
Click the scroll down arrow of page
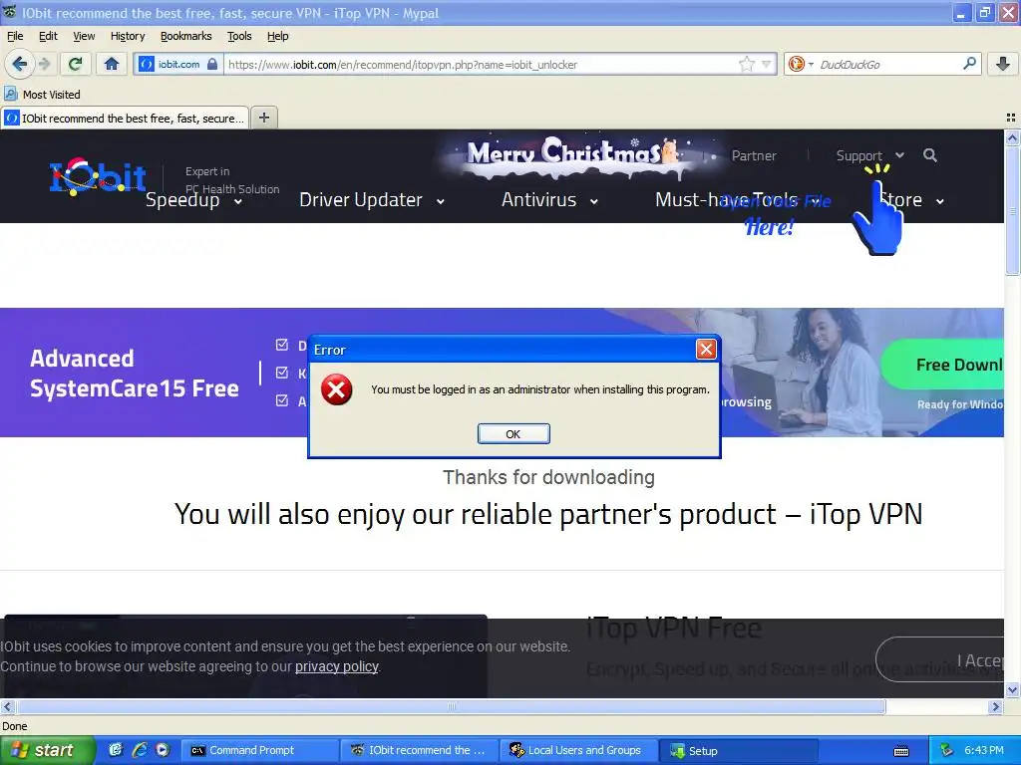(x=1011, y=689)
